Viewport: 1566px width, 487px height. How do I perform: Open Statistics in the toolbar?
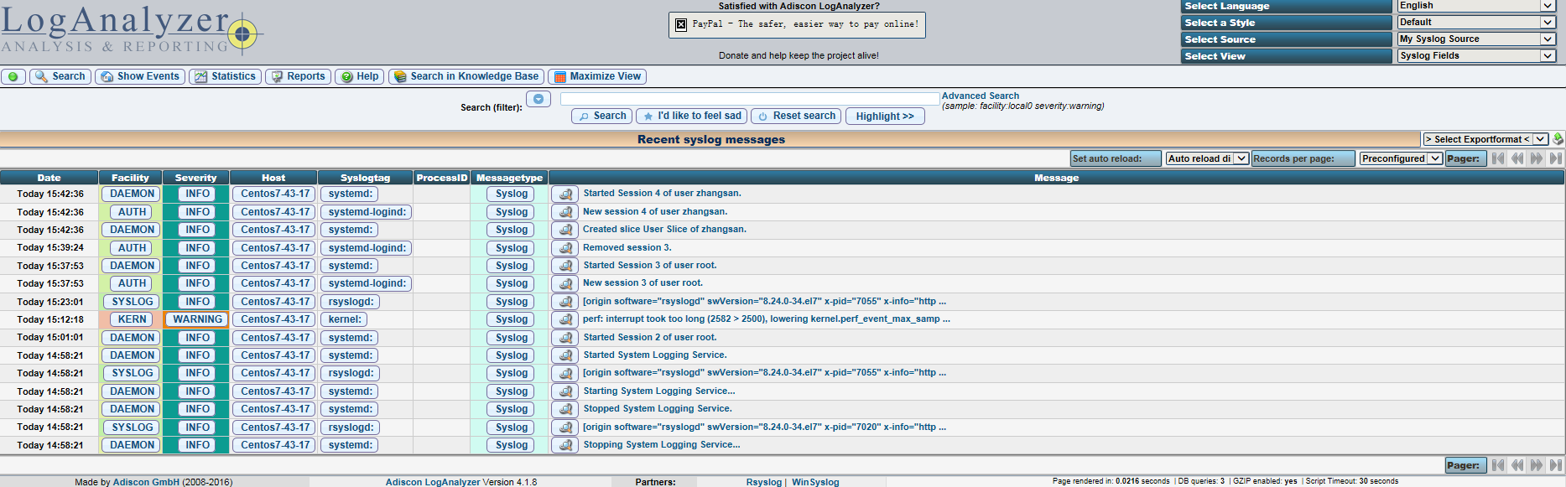click(225, 76)
